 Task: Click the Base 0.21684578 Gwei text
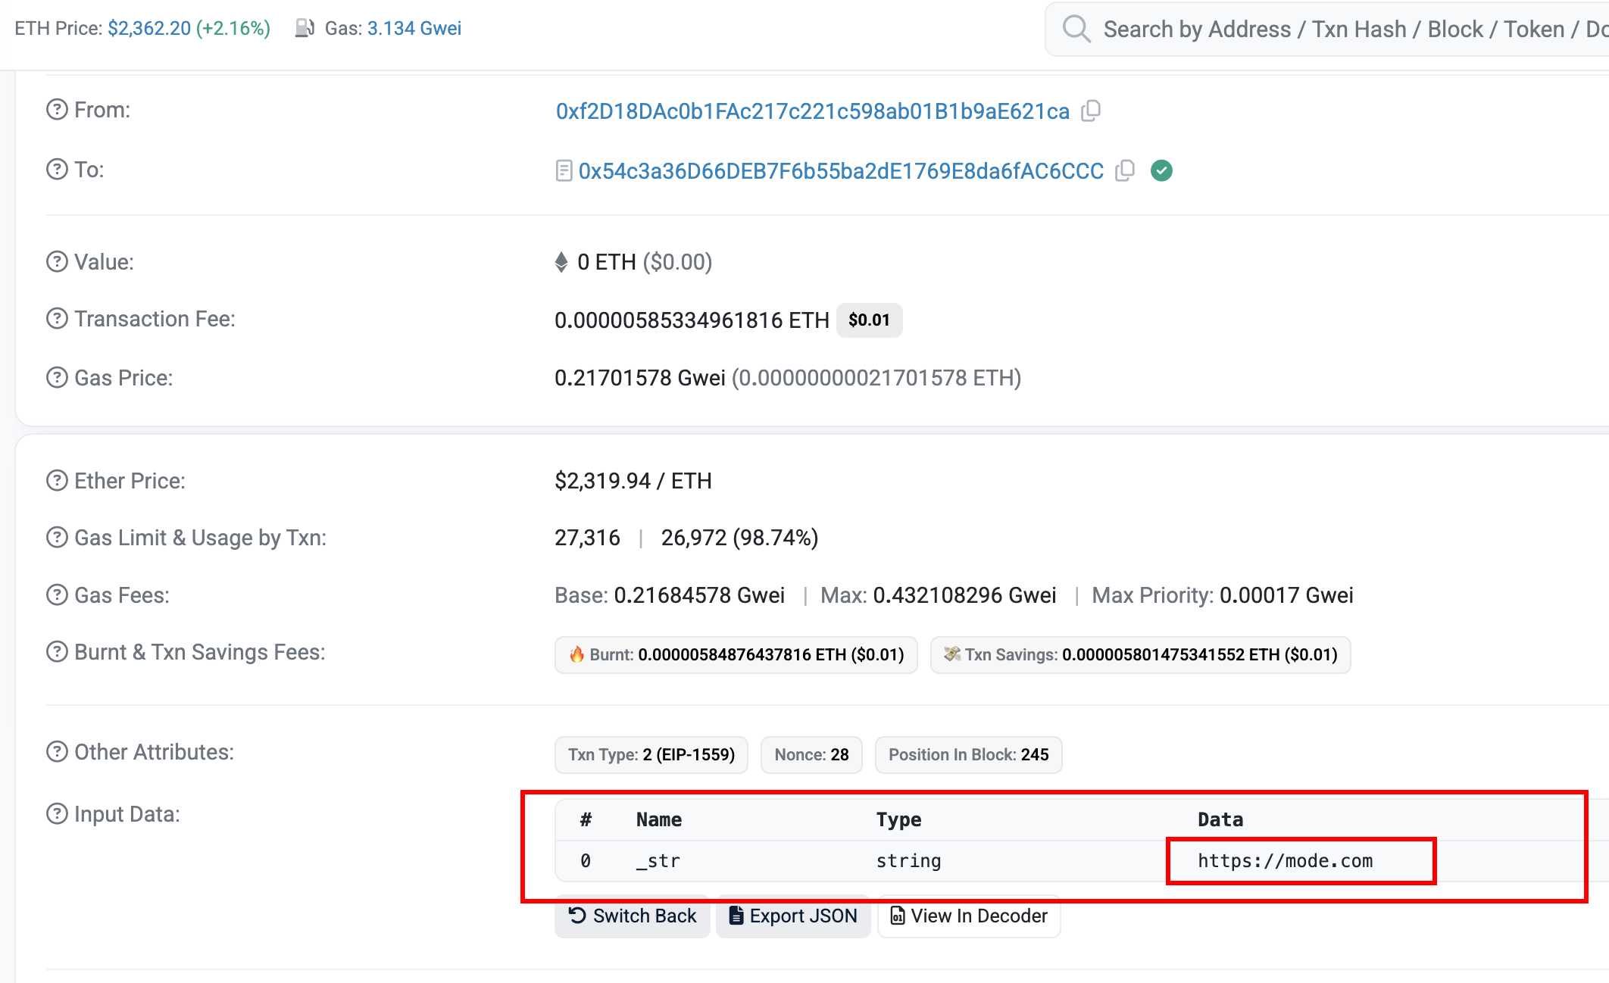pyautogui.click(x=670, y=595)
